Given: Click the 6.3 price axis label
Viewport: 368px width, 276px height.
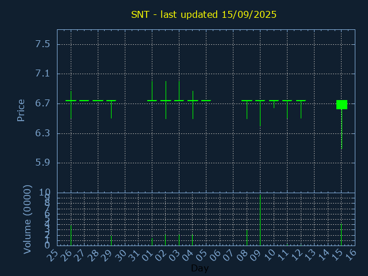Looking at the screenshot, I should 43,133.
